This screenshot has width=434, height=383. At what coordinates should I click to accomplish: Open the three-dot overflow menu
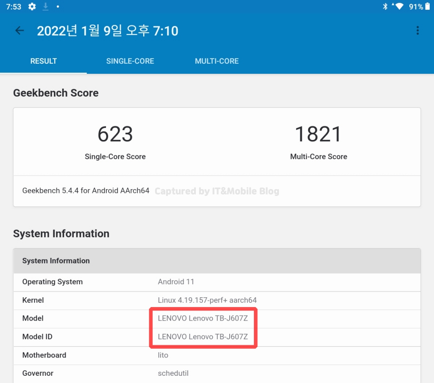(417, 31)
